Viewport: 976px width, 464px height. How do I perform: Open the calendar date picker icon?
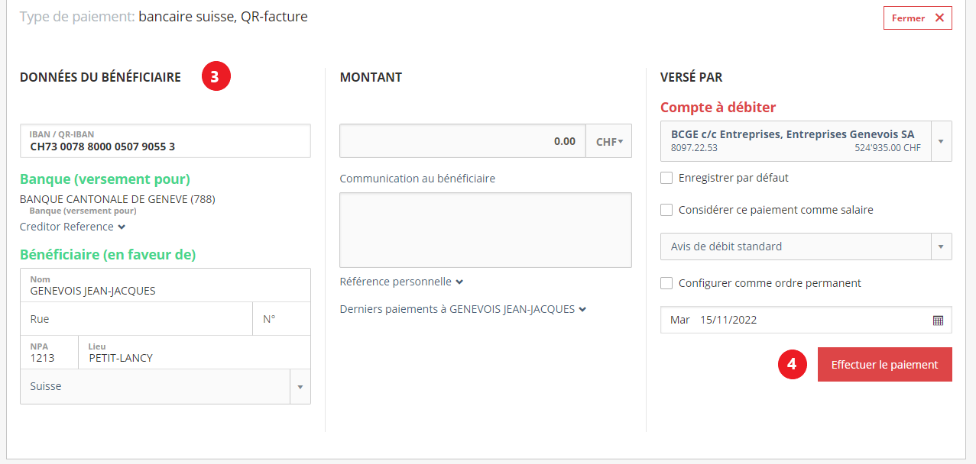pyautogui.click(x=938, y=321)
